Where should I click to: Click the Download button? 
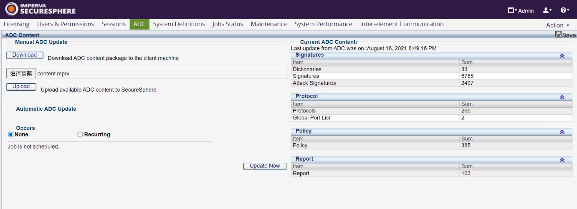[x=24, y=55]
